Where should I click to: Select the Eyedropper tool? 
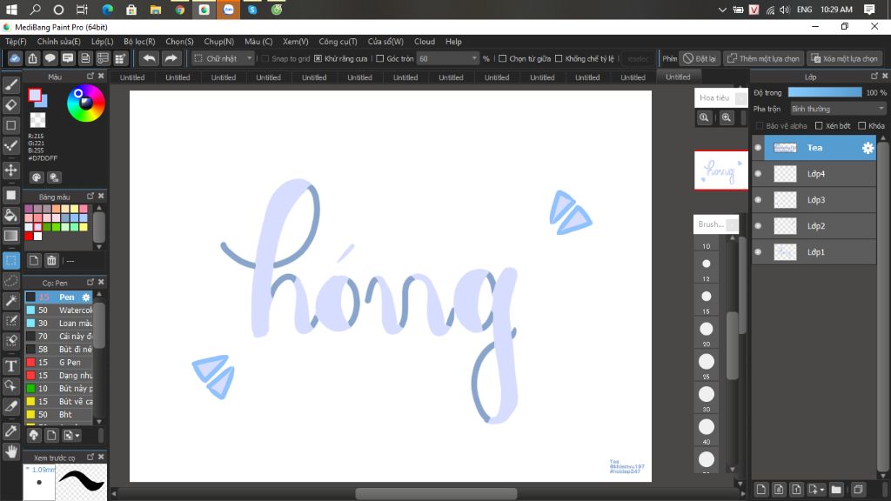[10, 431]
